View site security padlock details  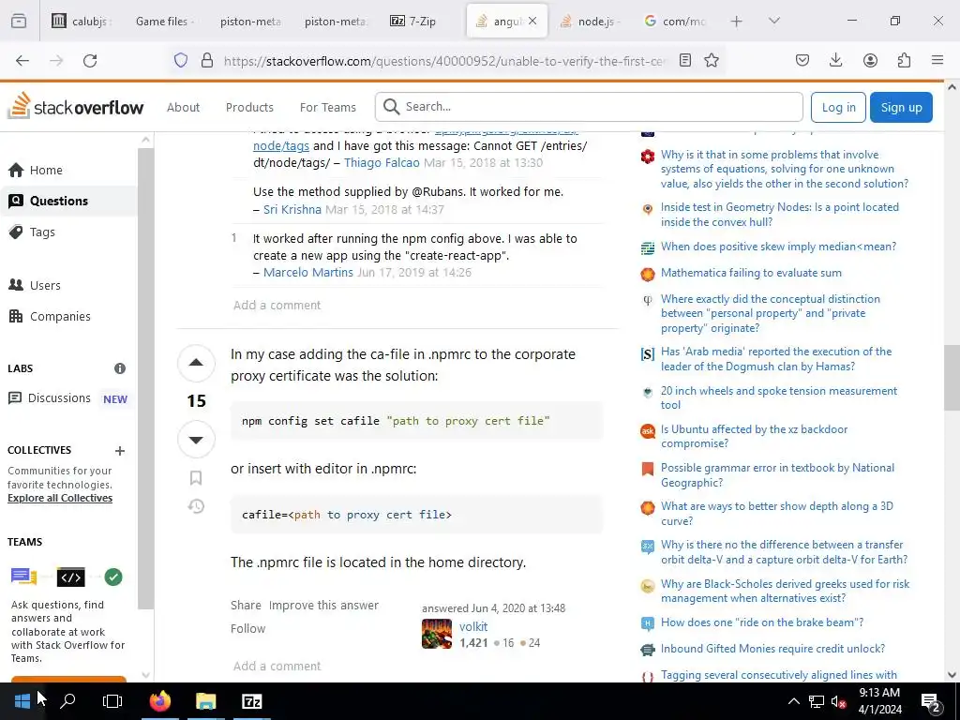(x=207, y=60)
